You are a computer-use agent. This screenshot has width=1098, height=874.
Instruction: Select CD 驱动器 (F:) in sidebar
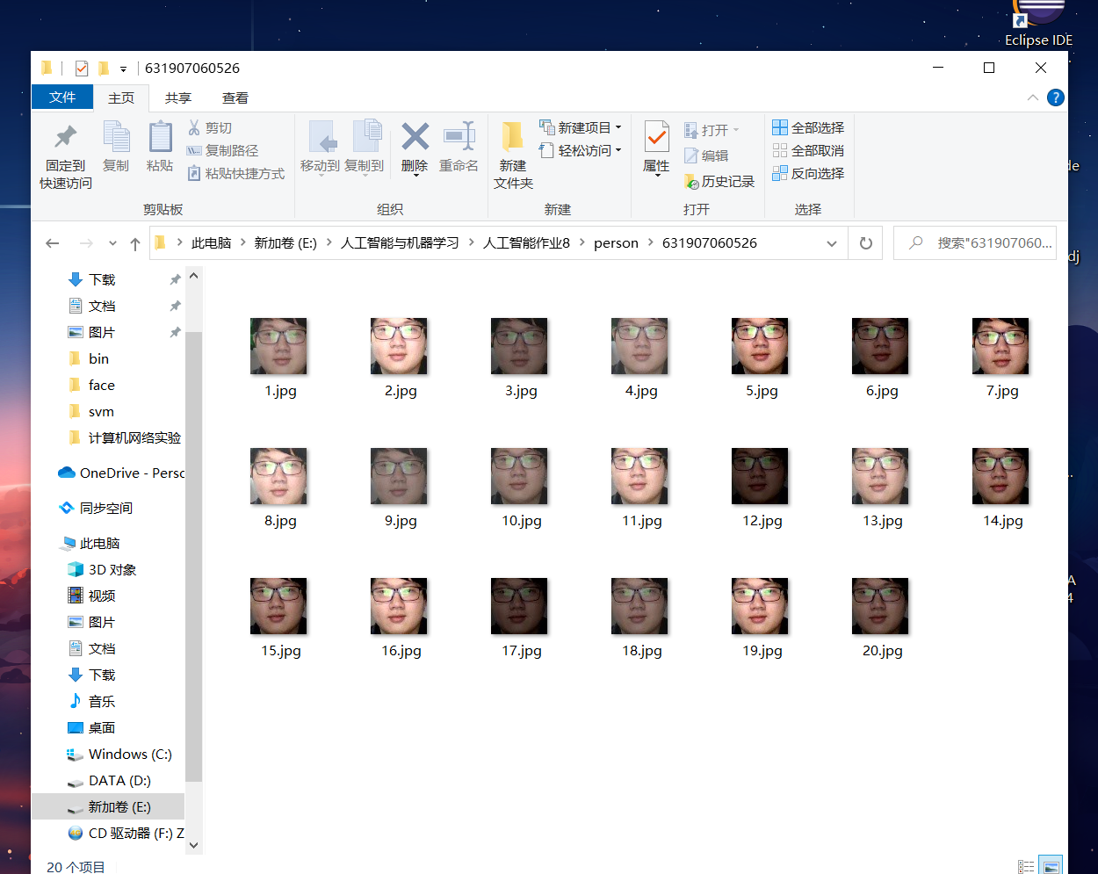(124, 833)
